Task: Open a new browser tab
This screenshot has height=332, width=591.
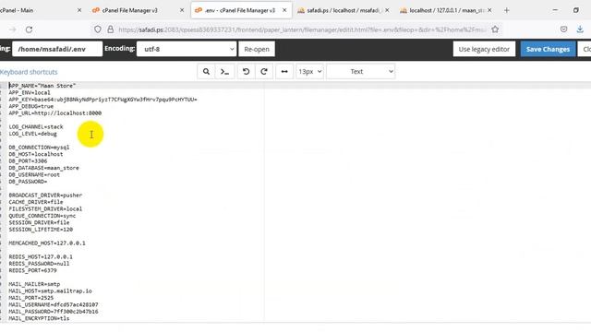Action: click(507, 10)
